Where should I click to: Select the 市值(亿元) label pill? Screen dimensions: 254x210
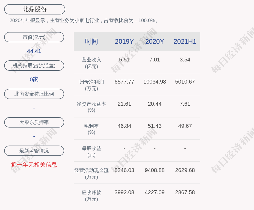(34, 37)
